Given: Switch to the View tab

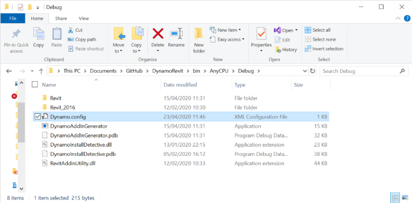Looking at the screenshot, I should [84, 18].
